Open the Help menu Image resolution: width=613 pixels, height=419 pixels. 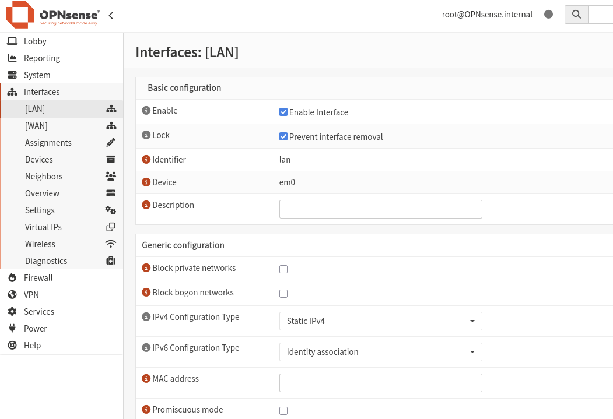62,346
